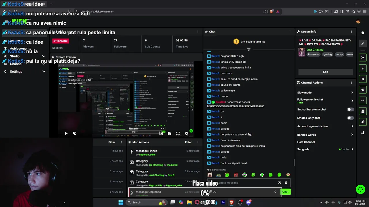369x207 pixels.
Task: Expand Slow mode options
Action: [352, 93]
